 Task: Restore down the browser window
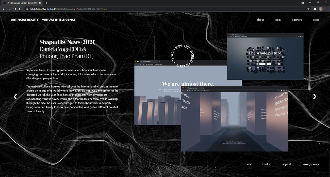pos(318,3)
